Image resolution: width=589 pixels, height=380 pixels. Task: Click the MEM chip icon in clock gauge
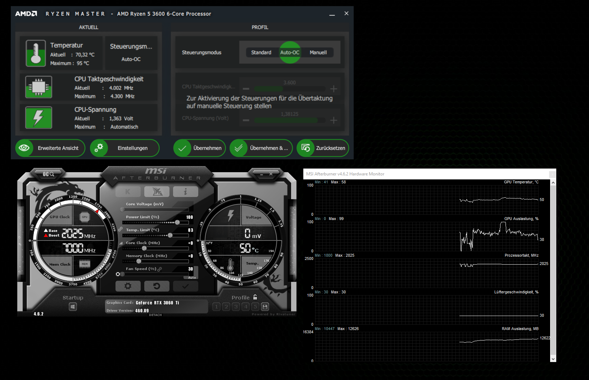[x=85, y=264]
